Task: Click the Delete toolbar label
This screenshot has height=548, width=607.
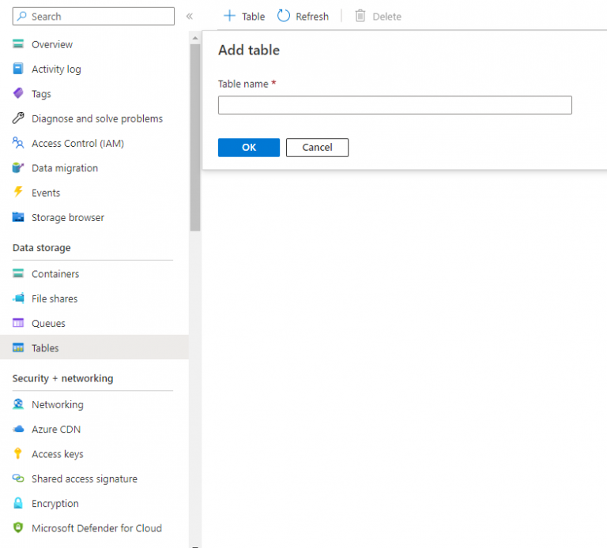Action: pos(386,17)
